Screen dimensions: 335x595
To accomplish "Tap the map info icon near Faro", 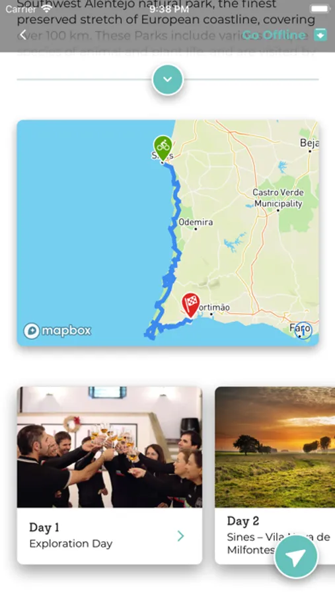I will [x=303, y=331].
